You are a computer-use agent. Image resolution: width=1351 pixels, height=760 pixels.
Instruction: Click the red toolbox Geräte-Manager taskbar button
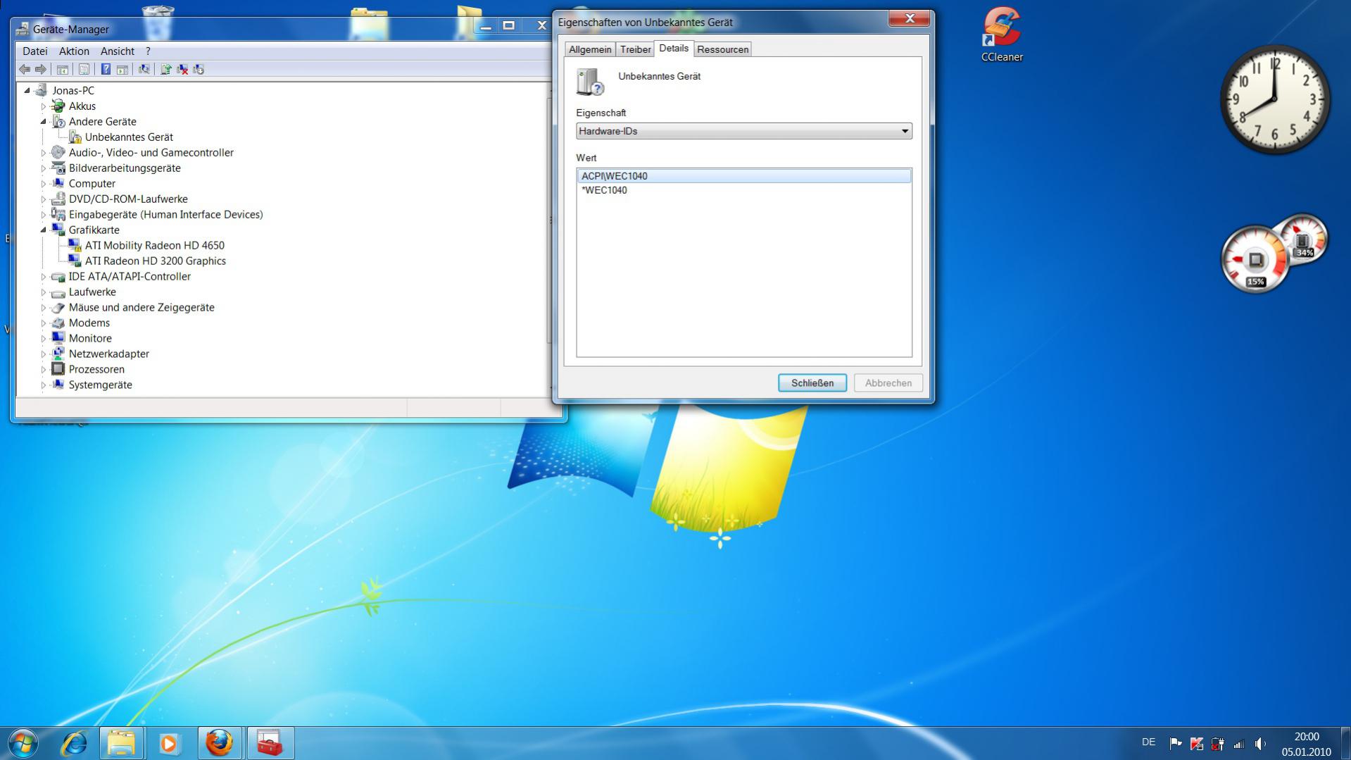click(x=270, y=743)
